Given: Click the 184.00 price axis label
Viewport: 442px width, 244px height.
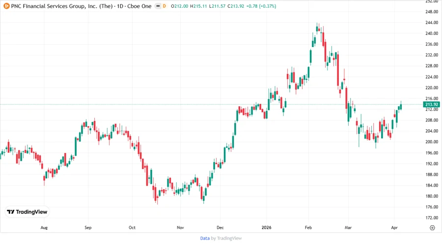Looking at the screenshot, I should (x=432, y=185).
